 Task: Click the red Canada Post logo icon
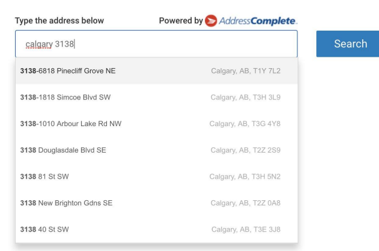(211, 21)
